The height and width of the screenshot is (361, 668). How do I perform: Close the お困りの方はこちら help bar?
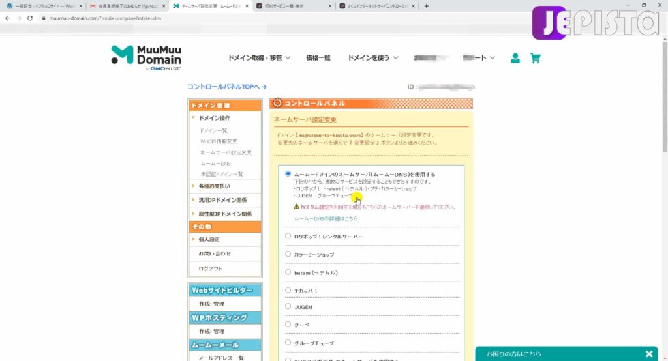[x=649, y=354]
